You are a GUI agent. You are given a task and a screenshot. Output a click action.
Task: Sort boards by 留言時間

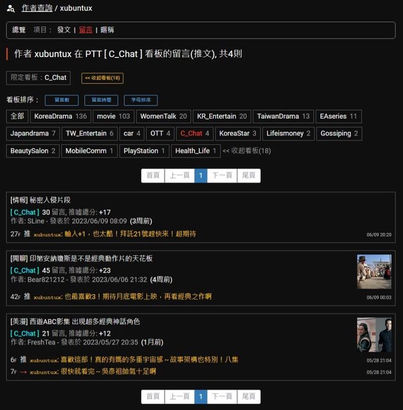point(101,101)
